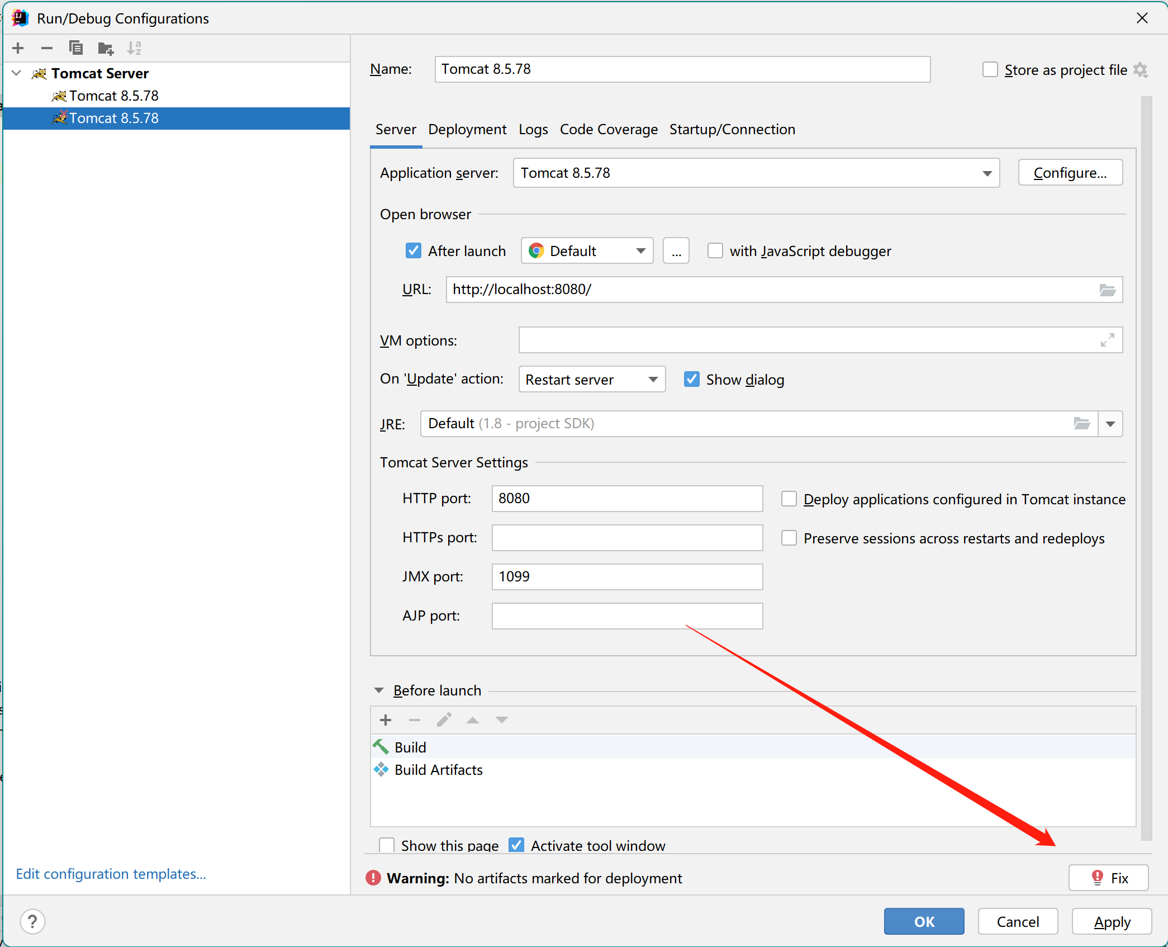This screenshot has height=947, width=1168.
Task: Check Show this page checkbox
Action: click(x=386, y=845)
